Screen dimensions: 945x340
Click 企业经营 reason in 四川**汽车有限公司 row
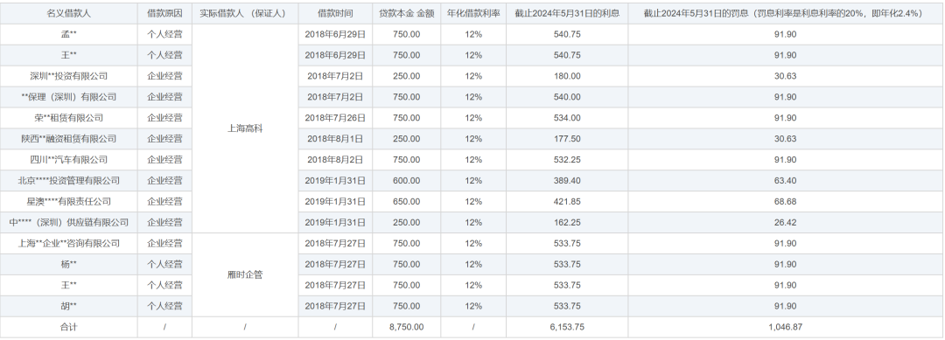tap(164, 159)
